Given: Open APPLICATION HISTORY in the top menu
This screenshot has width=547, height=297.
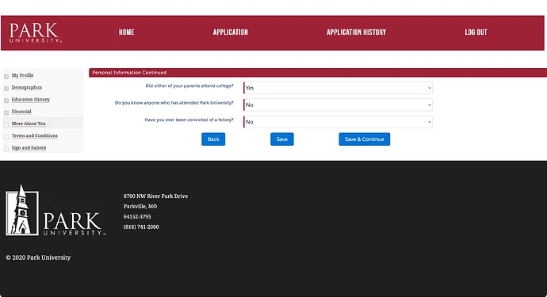Looking at the screenshot, I should pyautogui.click(x=356, y=32).
